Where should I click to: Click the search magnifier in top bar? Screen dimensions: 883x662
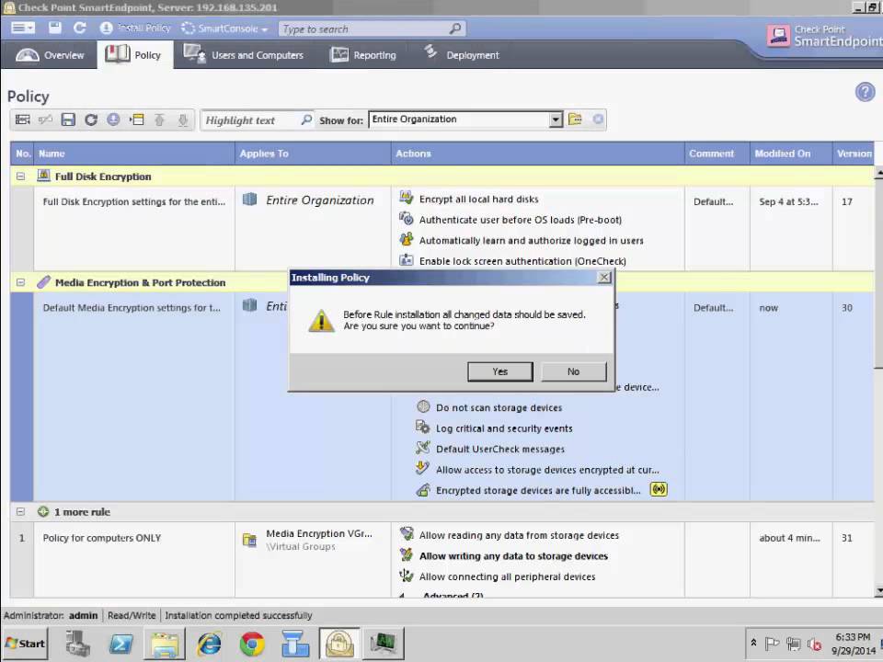tap(455, 29)
